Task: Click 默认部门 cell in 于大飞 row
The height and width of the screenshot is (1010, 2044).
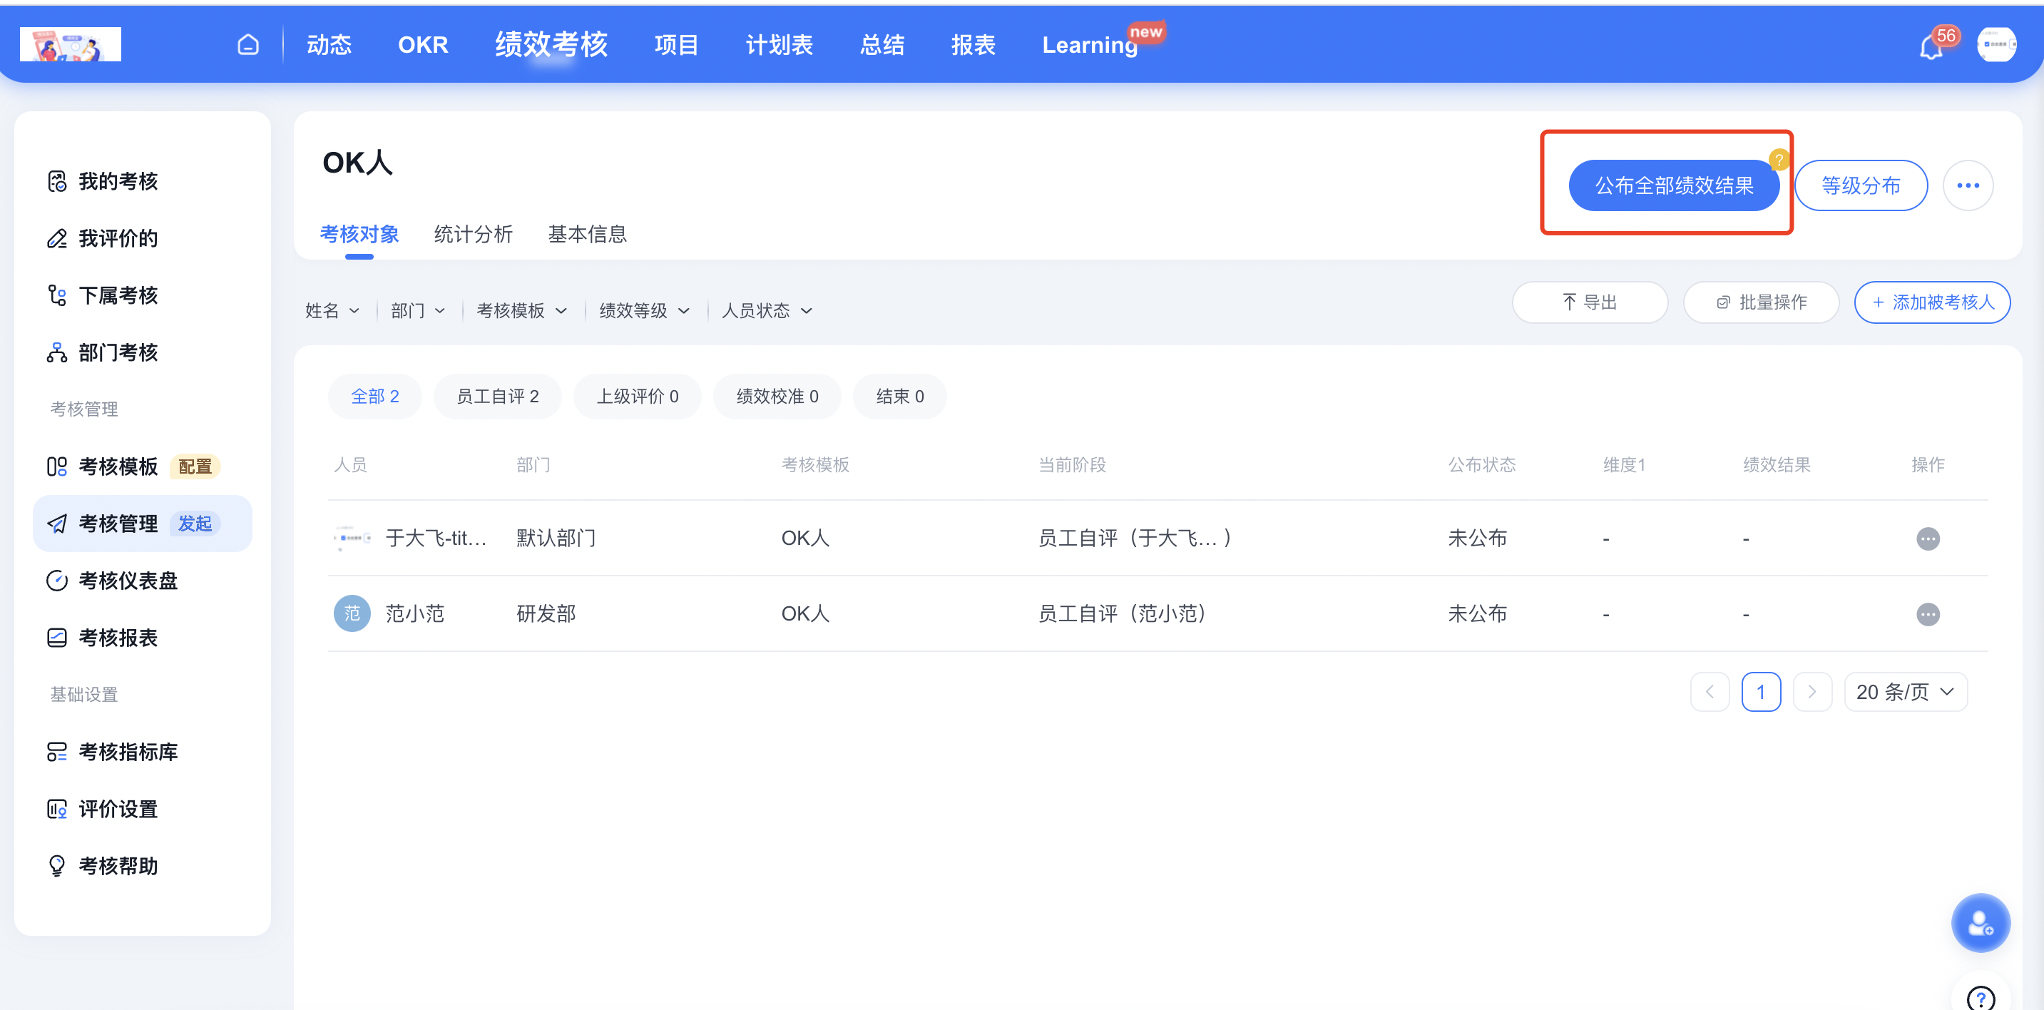Action: 556,539
